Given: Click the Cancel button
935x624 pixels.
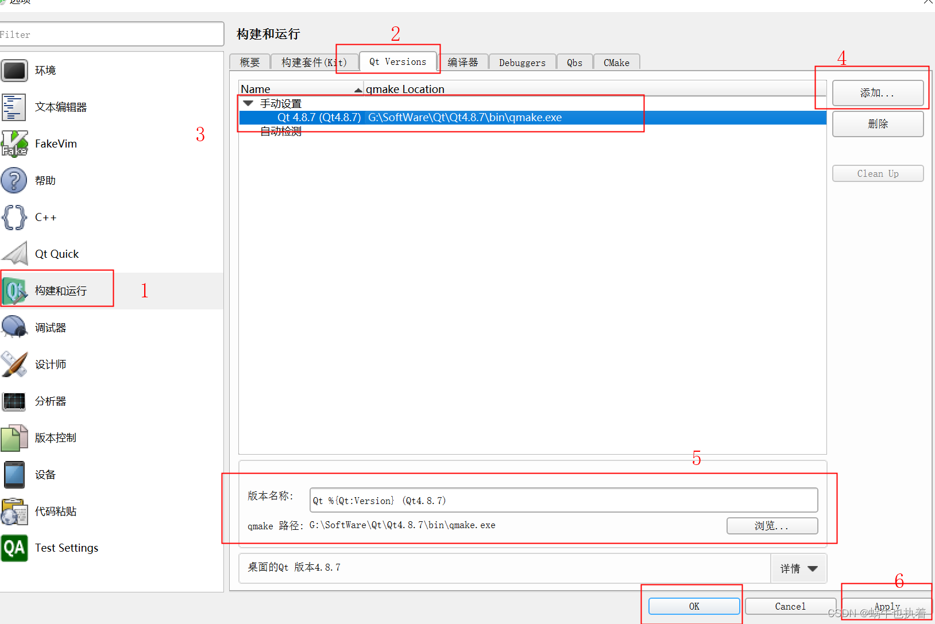Looking at the screenshot, I should point(790,606).
